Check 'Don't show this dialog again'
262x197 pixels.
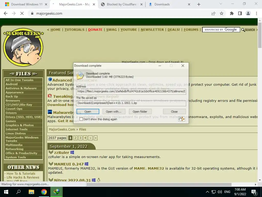point(81,119)
